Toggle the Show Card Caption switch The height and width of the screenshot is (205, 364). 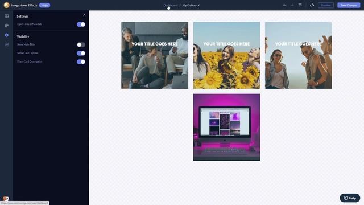pyautogui.click(x=81, y=53)
